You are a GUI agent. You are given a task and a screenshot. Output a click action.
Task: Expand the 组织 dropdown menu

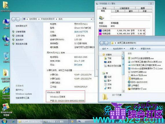click(105, 49)
